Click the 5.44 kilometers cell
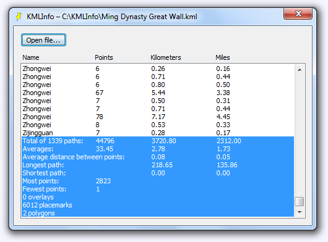Image resolution: width=328 pixels, height=242 pixels. [158, 93]
